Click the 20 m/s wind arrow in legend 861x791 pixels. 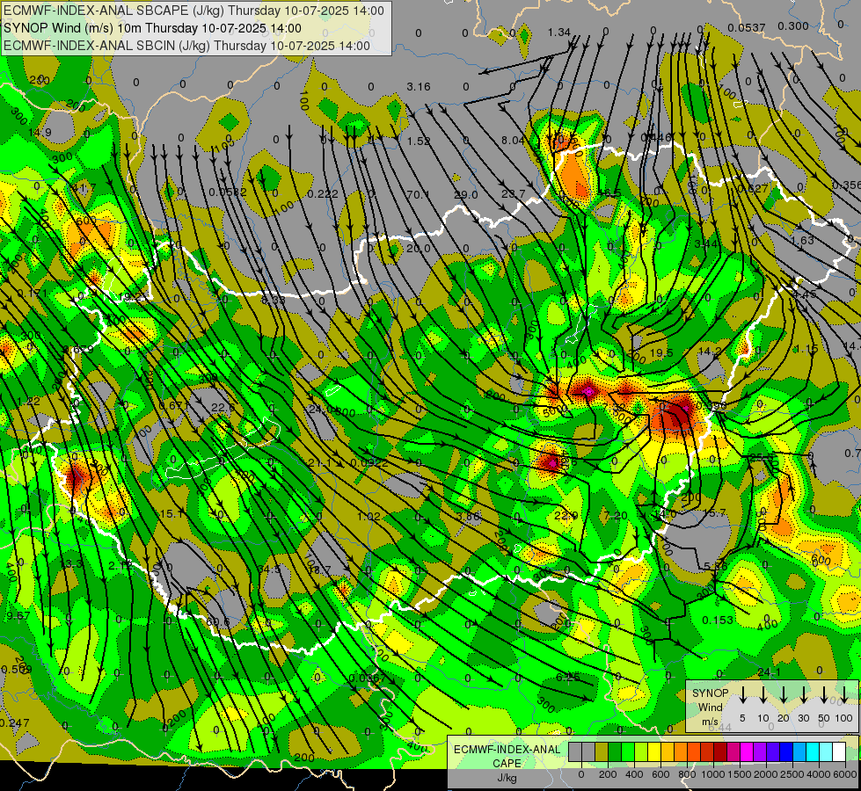784,695
